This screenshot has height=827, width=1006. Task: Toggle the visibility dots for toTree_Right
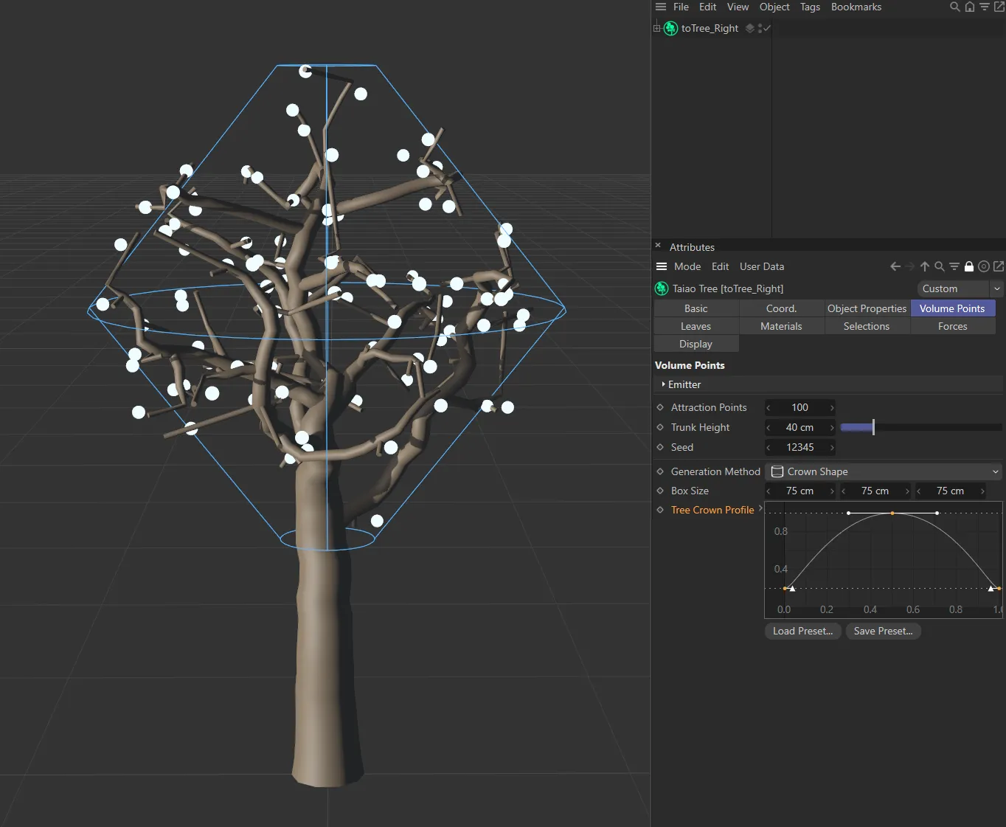[x=760, y=28]
